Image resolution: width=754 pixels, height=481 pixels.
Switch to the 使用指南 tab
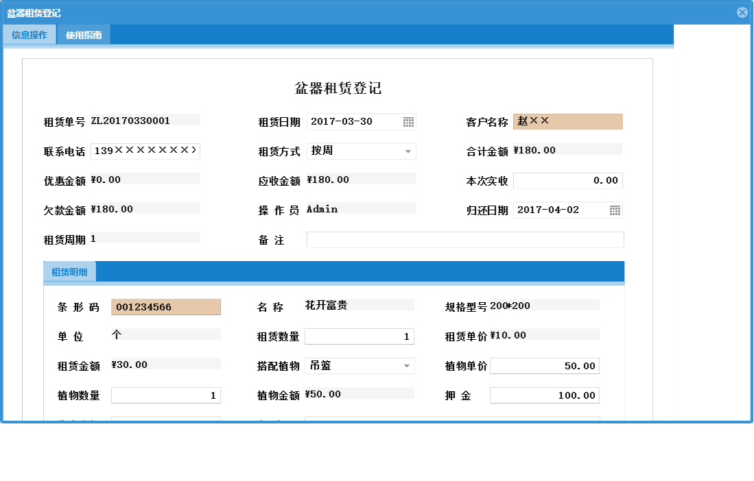[x=85, y=34]
